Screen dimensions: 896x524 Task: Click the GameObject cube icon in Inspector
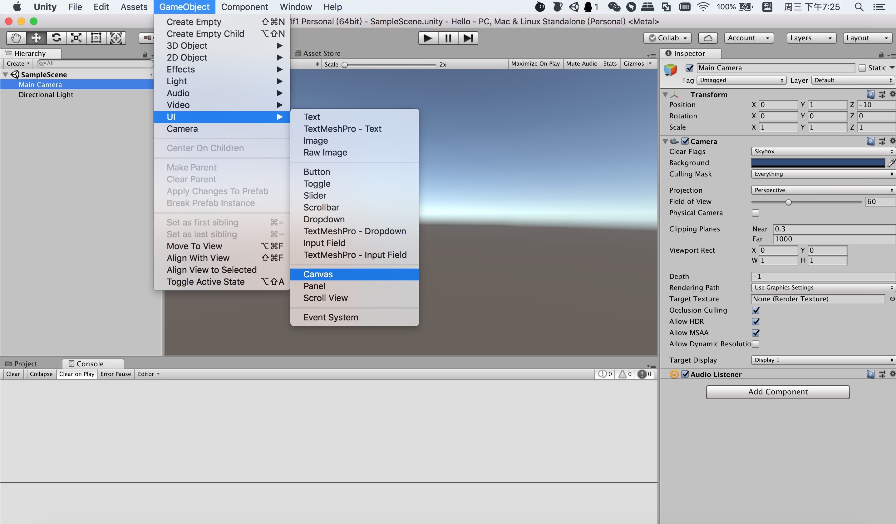pos(671,70)
